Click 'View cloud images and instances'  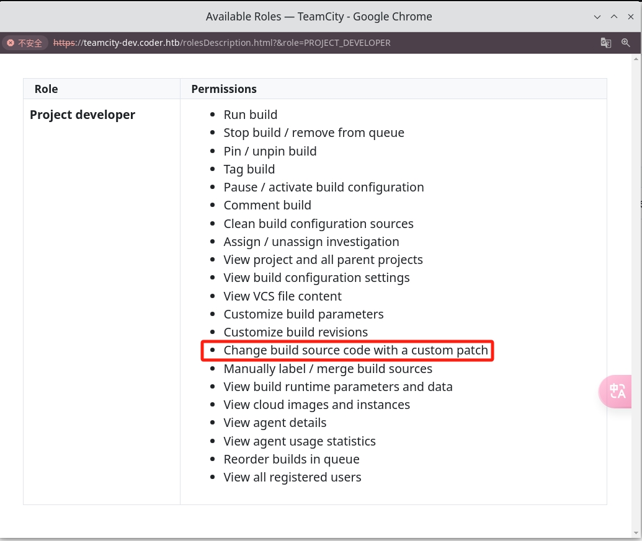[x=316, y=405]
